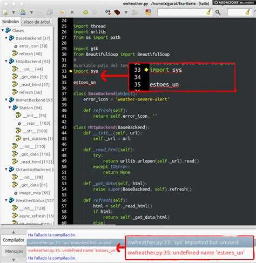Collapse the BaseBackend class node
This screenshot has width=256, height=263.
(x=6, y=38)
